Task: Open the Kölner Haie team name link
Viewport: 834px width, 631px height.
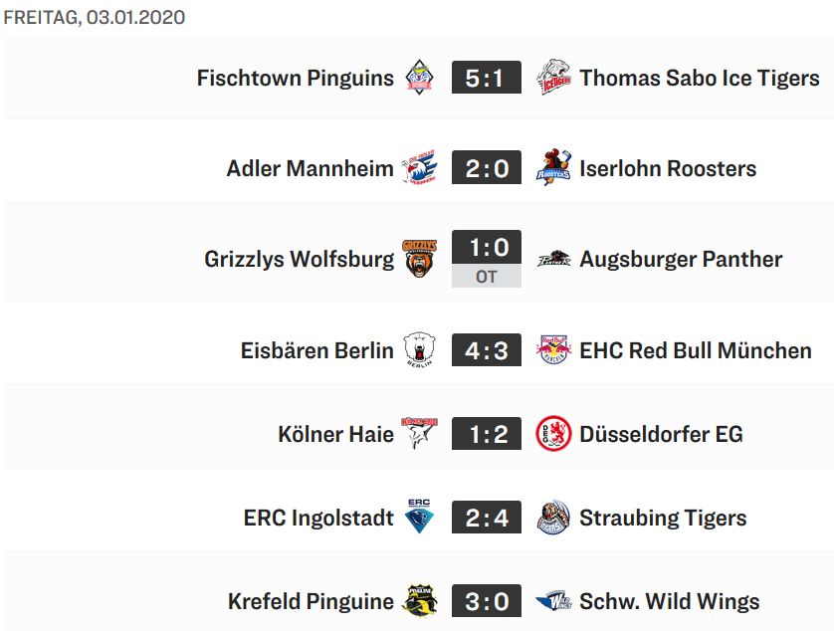Action: (336, 434)
